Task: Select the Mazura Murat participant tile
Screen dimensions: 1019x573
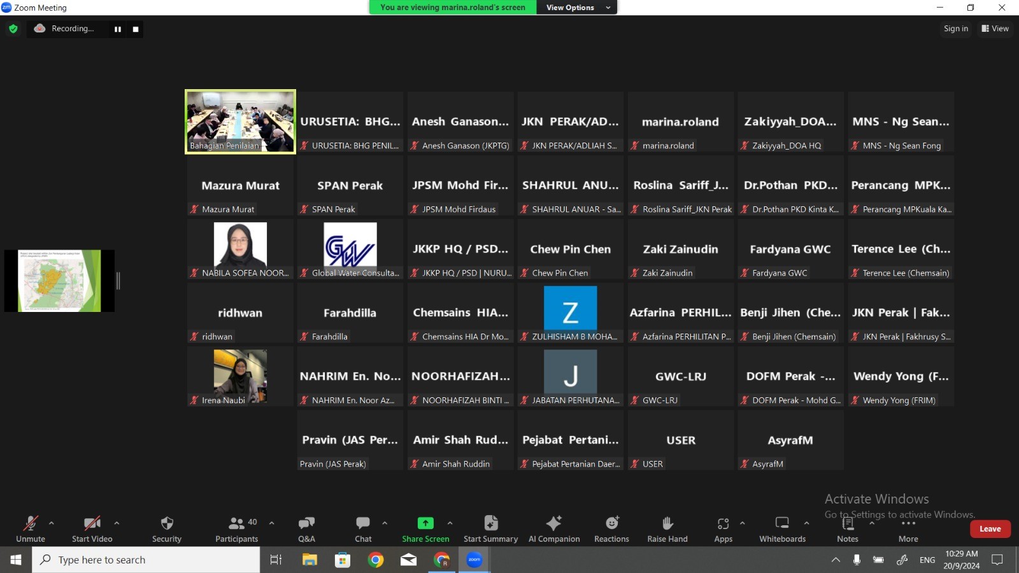Action: (240, 185)
